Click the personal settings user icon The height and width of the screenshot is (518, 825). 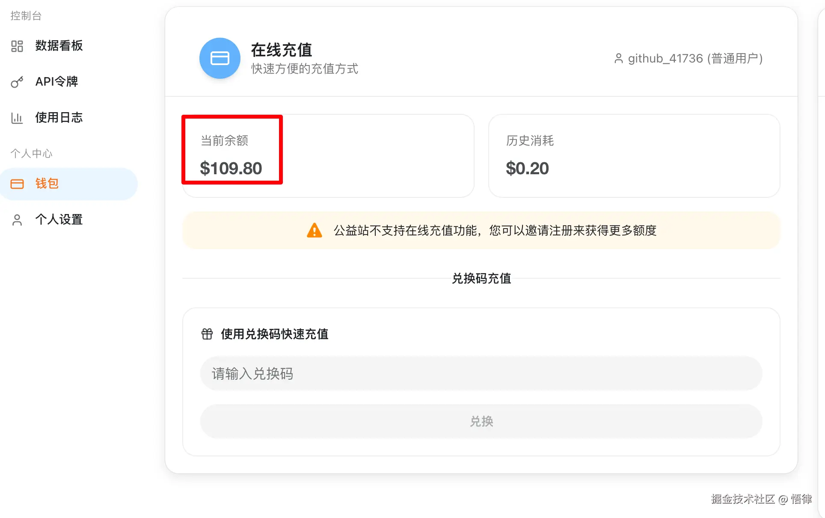click(17, 220)
